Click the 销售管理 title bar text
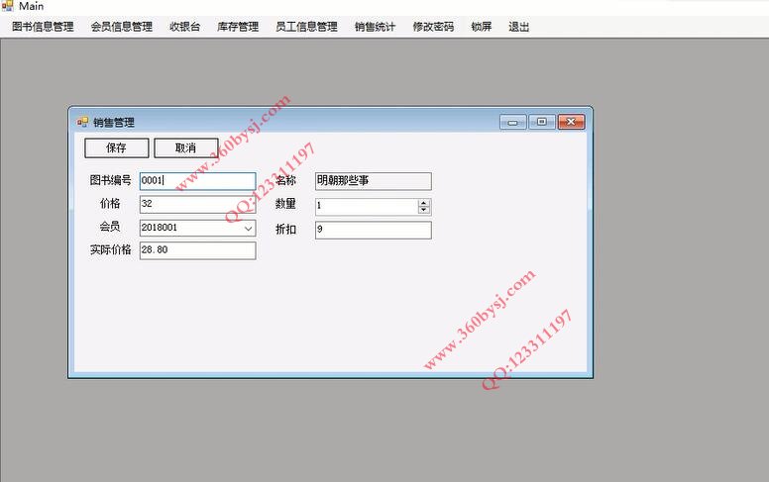 [x=114, y=123]
